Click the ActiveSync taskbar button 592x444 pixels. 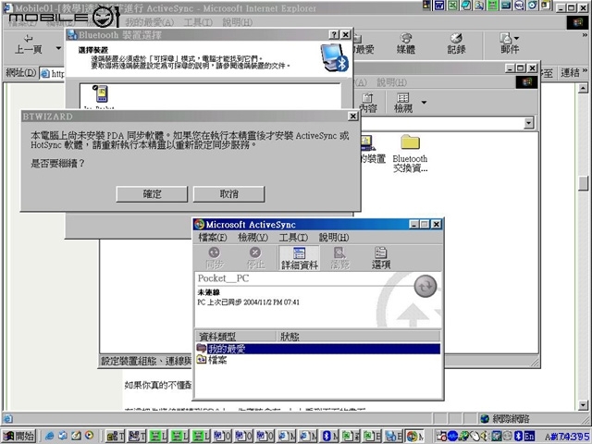pos(415,436)
